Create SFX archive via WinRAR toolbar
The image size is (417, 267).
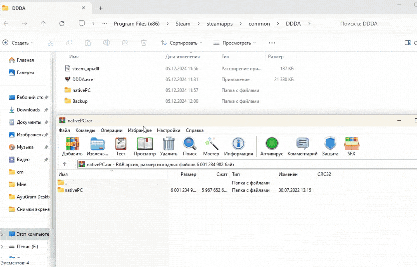[x=351, y=147]
